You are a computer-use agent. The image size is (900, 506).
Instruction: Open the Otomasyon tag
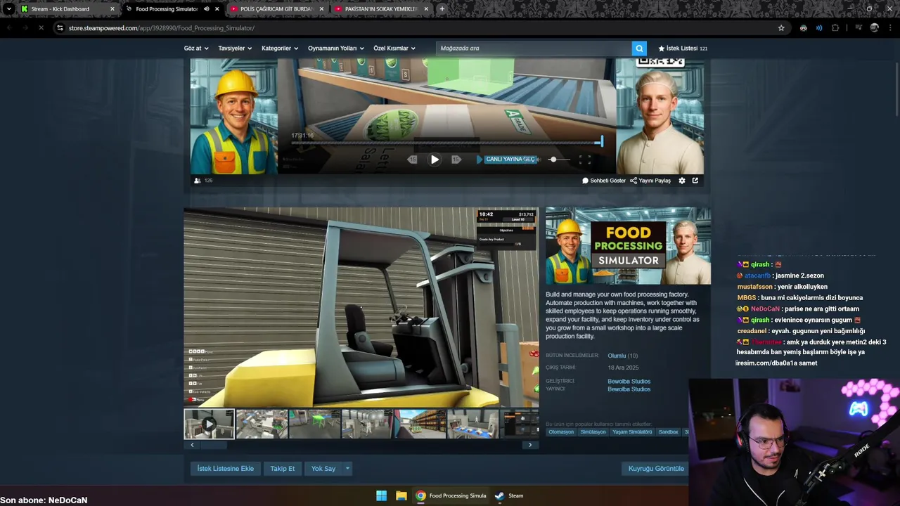click(x=561, y=432)
